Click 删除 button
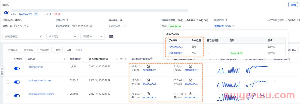 point(58,50)
